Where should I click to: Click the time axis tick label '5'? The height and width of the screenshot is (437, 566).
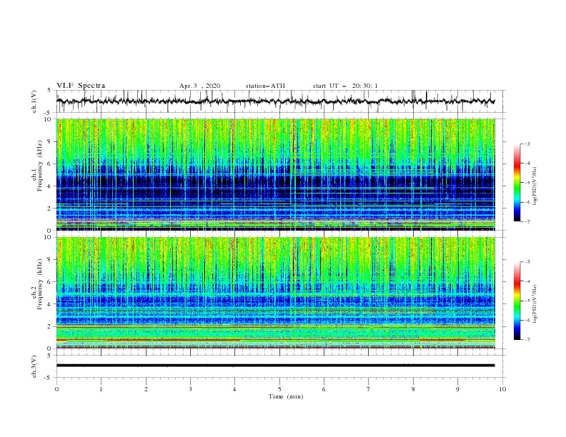[x=279, y=389]
